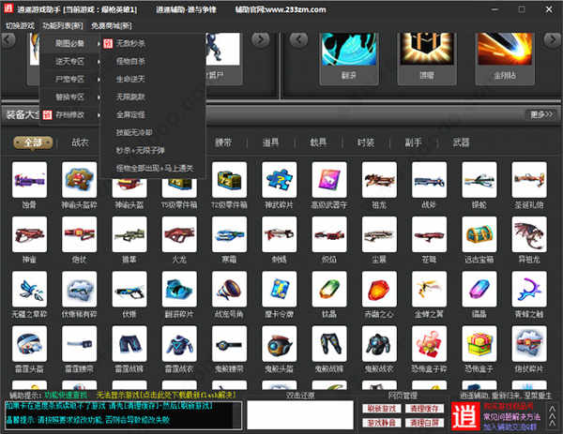Show next skill cards in right carousel
This screenshot has height=434, width=563.
tap(553, 39)
